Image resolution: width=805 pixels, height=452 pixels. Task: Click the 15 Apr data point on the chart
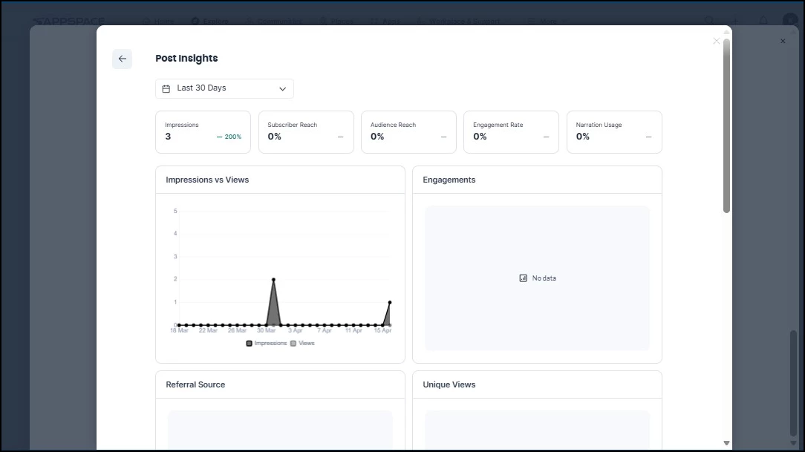click(x=390, y=303)
